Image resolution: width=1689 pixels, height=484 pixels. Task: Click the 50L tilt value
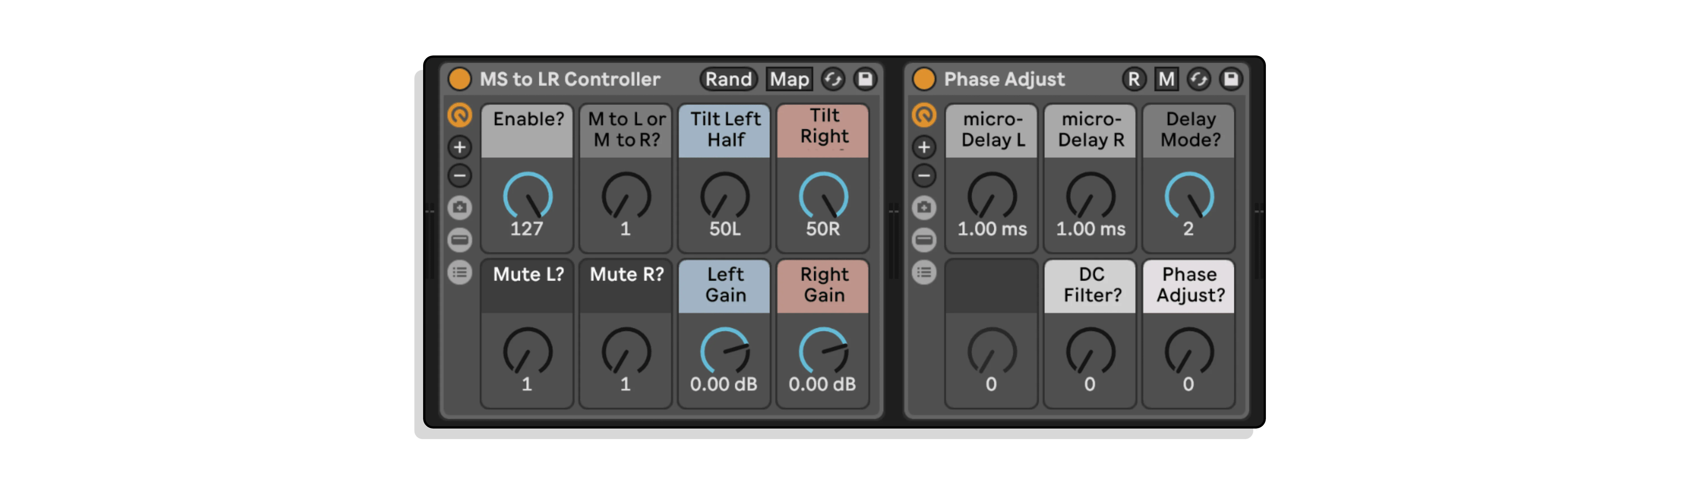725,229
